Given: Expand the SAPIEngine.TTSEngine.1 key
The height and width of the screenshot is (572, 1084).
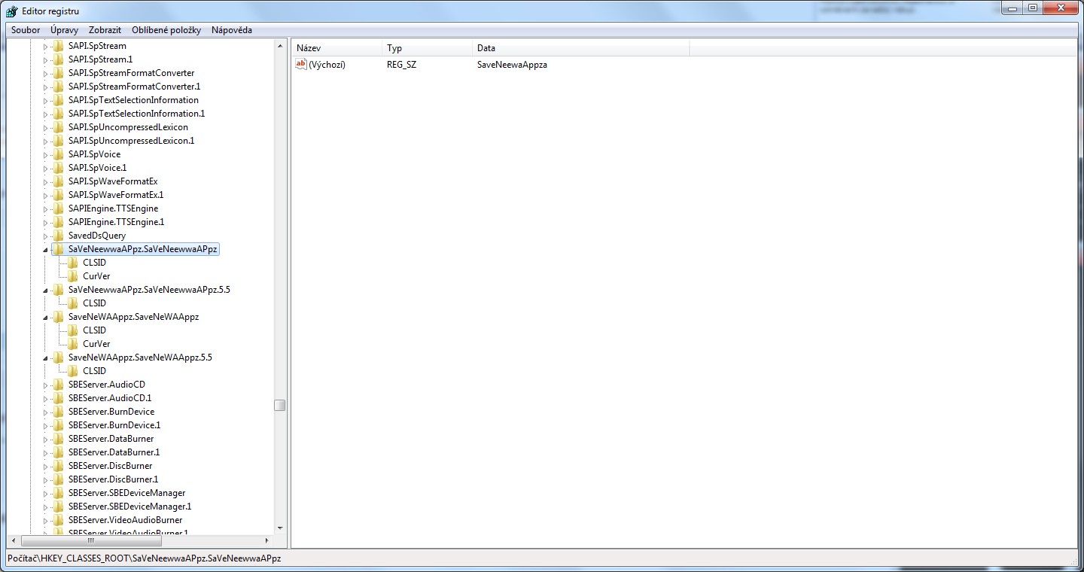Looking at the screenshot, I should (x=45, y=223).
